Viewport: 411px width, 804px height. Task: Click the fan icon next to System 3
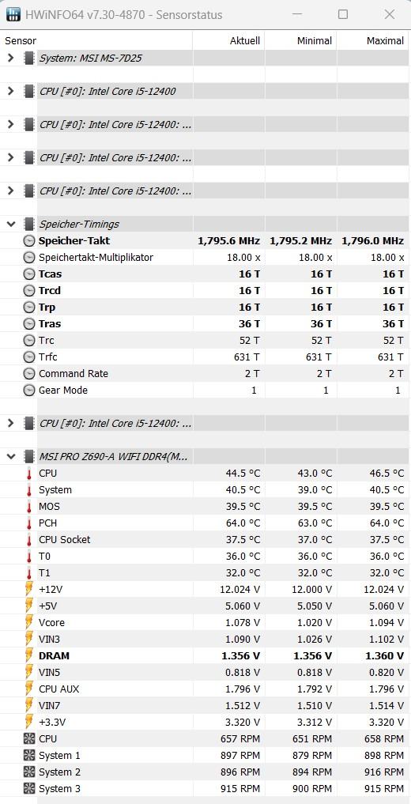(x=30, y=789)
